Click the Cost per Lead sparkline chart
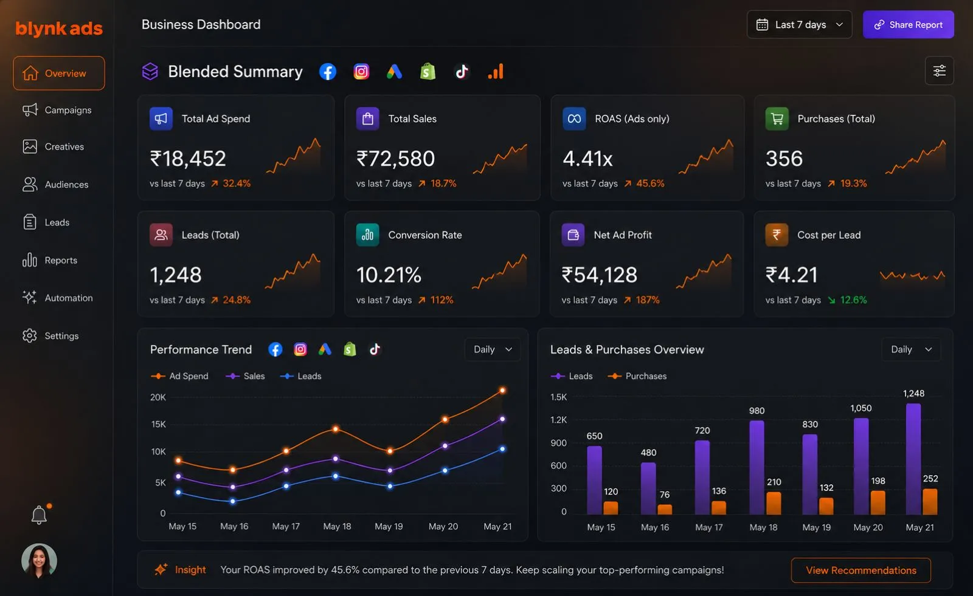 pyautogui.click(x=912, y=276)
